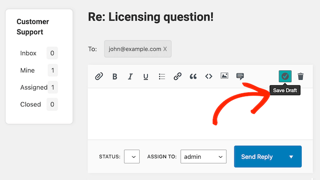The height and width of the screenshot is (180, 320).
Task: Click the Inbox count badge 0
Action: (x=52, y=53)
